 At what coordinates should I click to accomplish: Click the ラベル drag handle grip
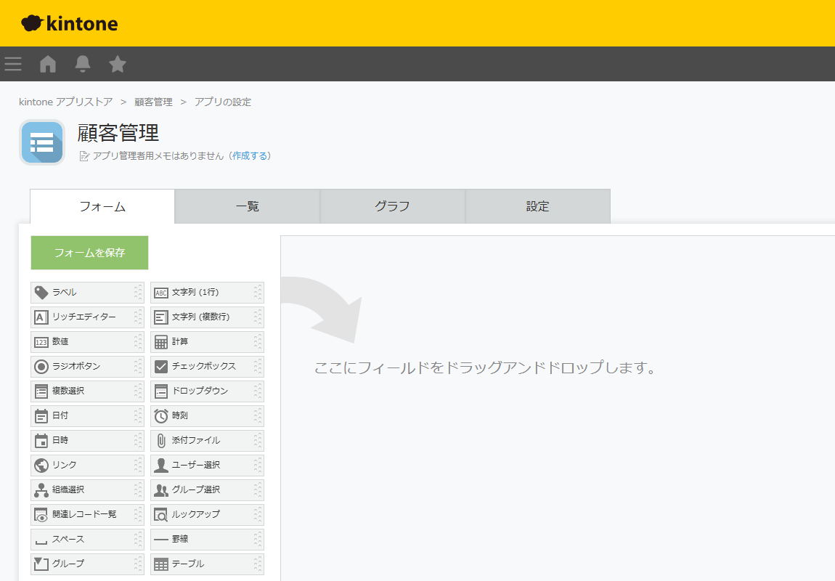[x=138, y=293]
